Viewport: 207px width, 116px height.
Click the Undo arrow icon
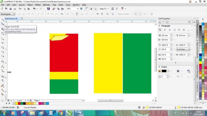(34, 9)
